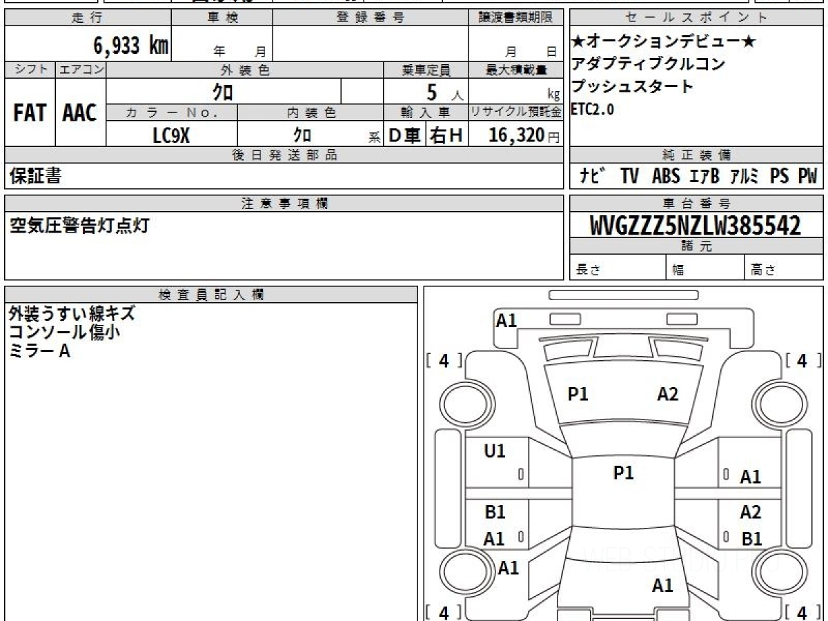Click the リサイクル預託金 header
828x621 pixels.
coord(516,112)
